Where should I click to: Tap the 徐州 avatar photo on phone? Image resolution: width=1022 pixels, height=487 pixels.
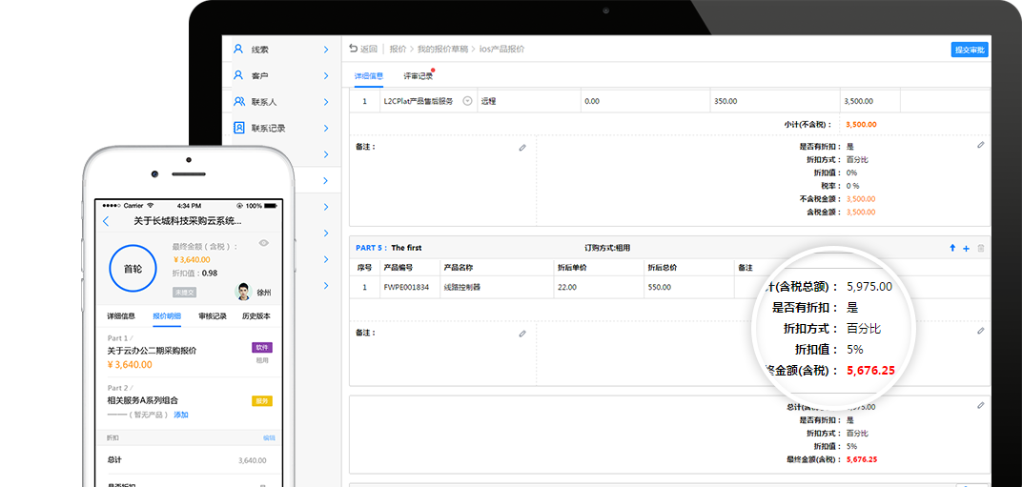(243, 292)
